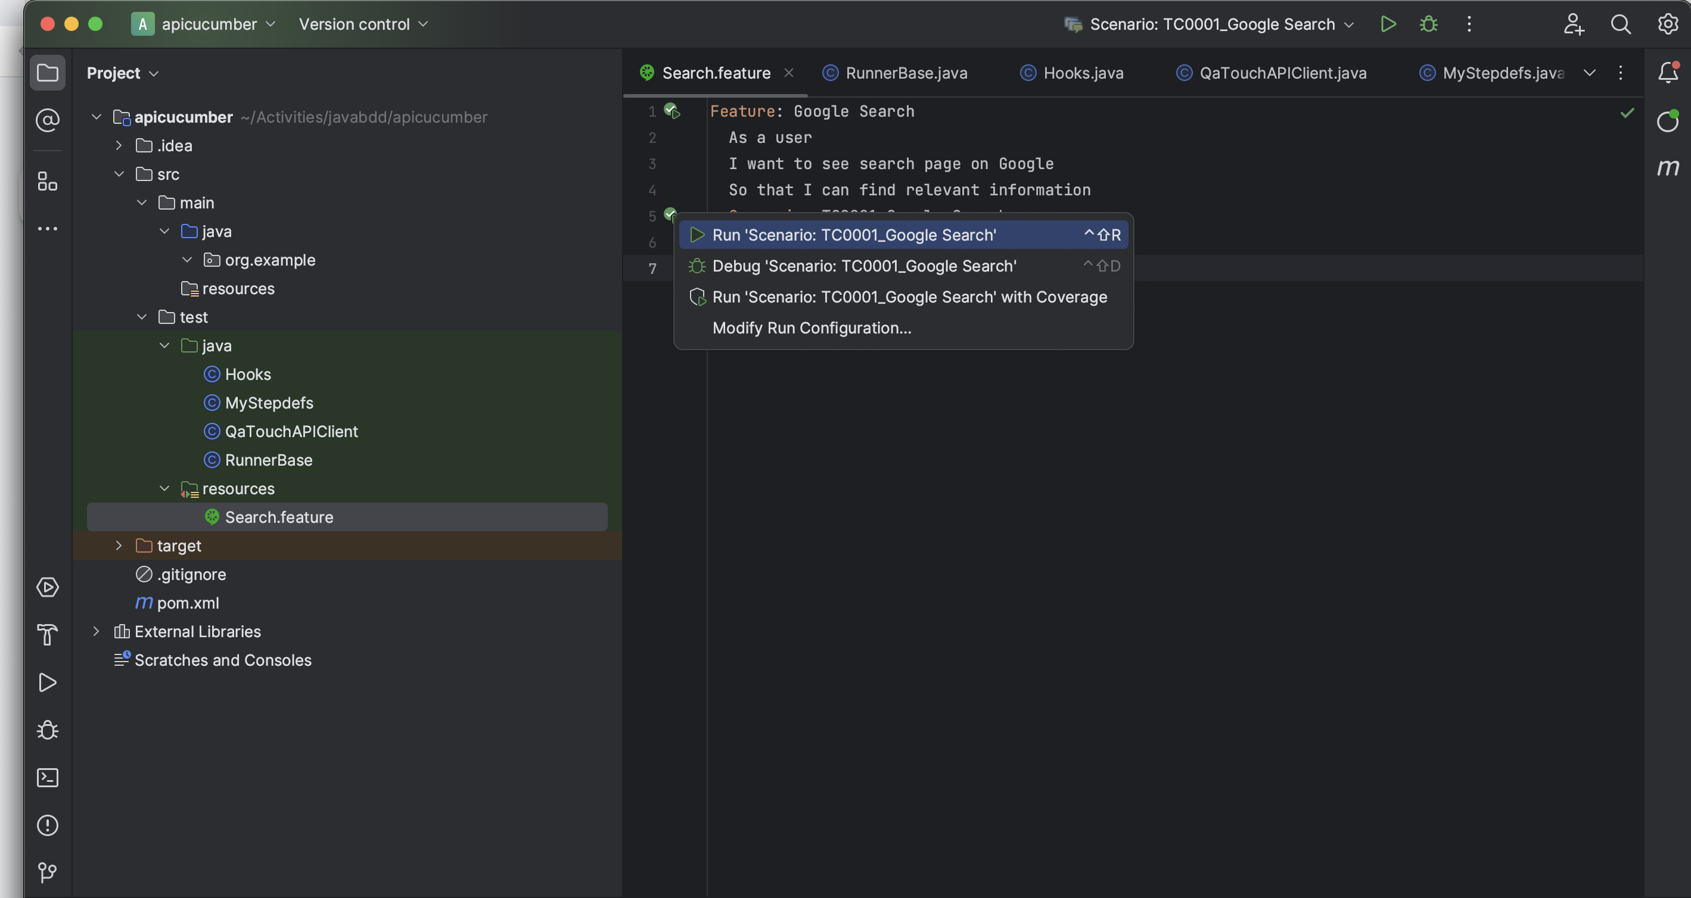This screenshot has height=898, width=1691.
Task: Choose Debug 'Scenario: TC0001_Google Search' menu item
Action: tap(903, 266)
